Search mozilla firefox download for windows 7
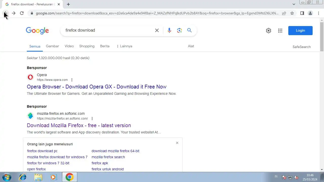The image size is (324, 182). click(57, 157)
